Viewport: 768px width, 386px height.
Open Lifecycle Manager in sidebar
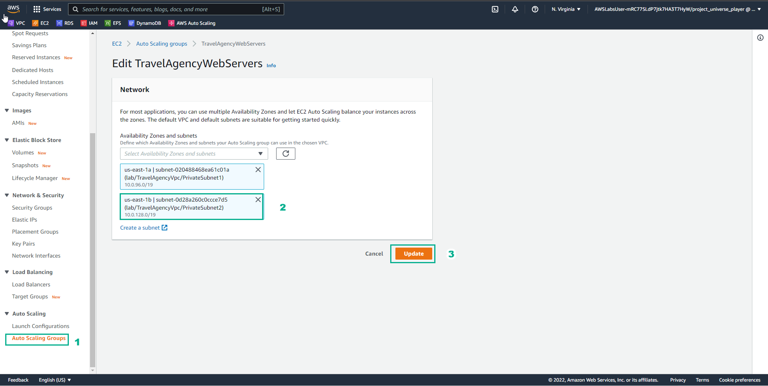tap(35, 178)
